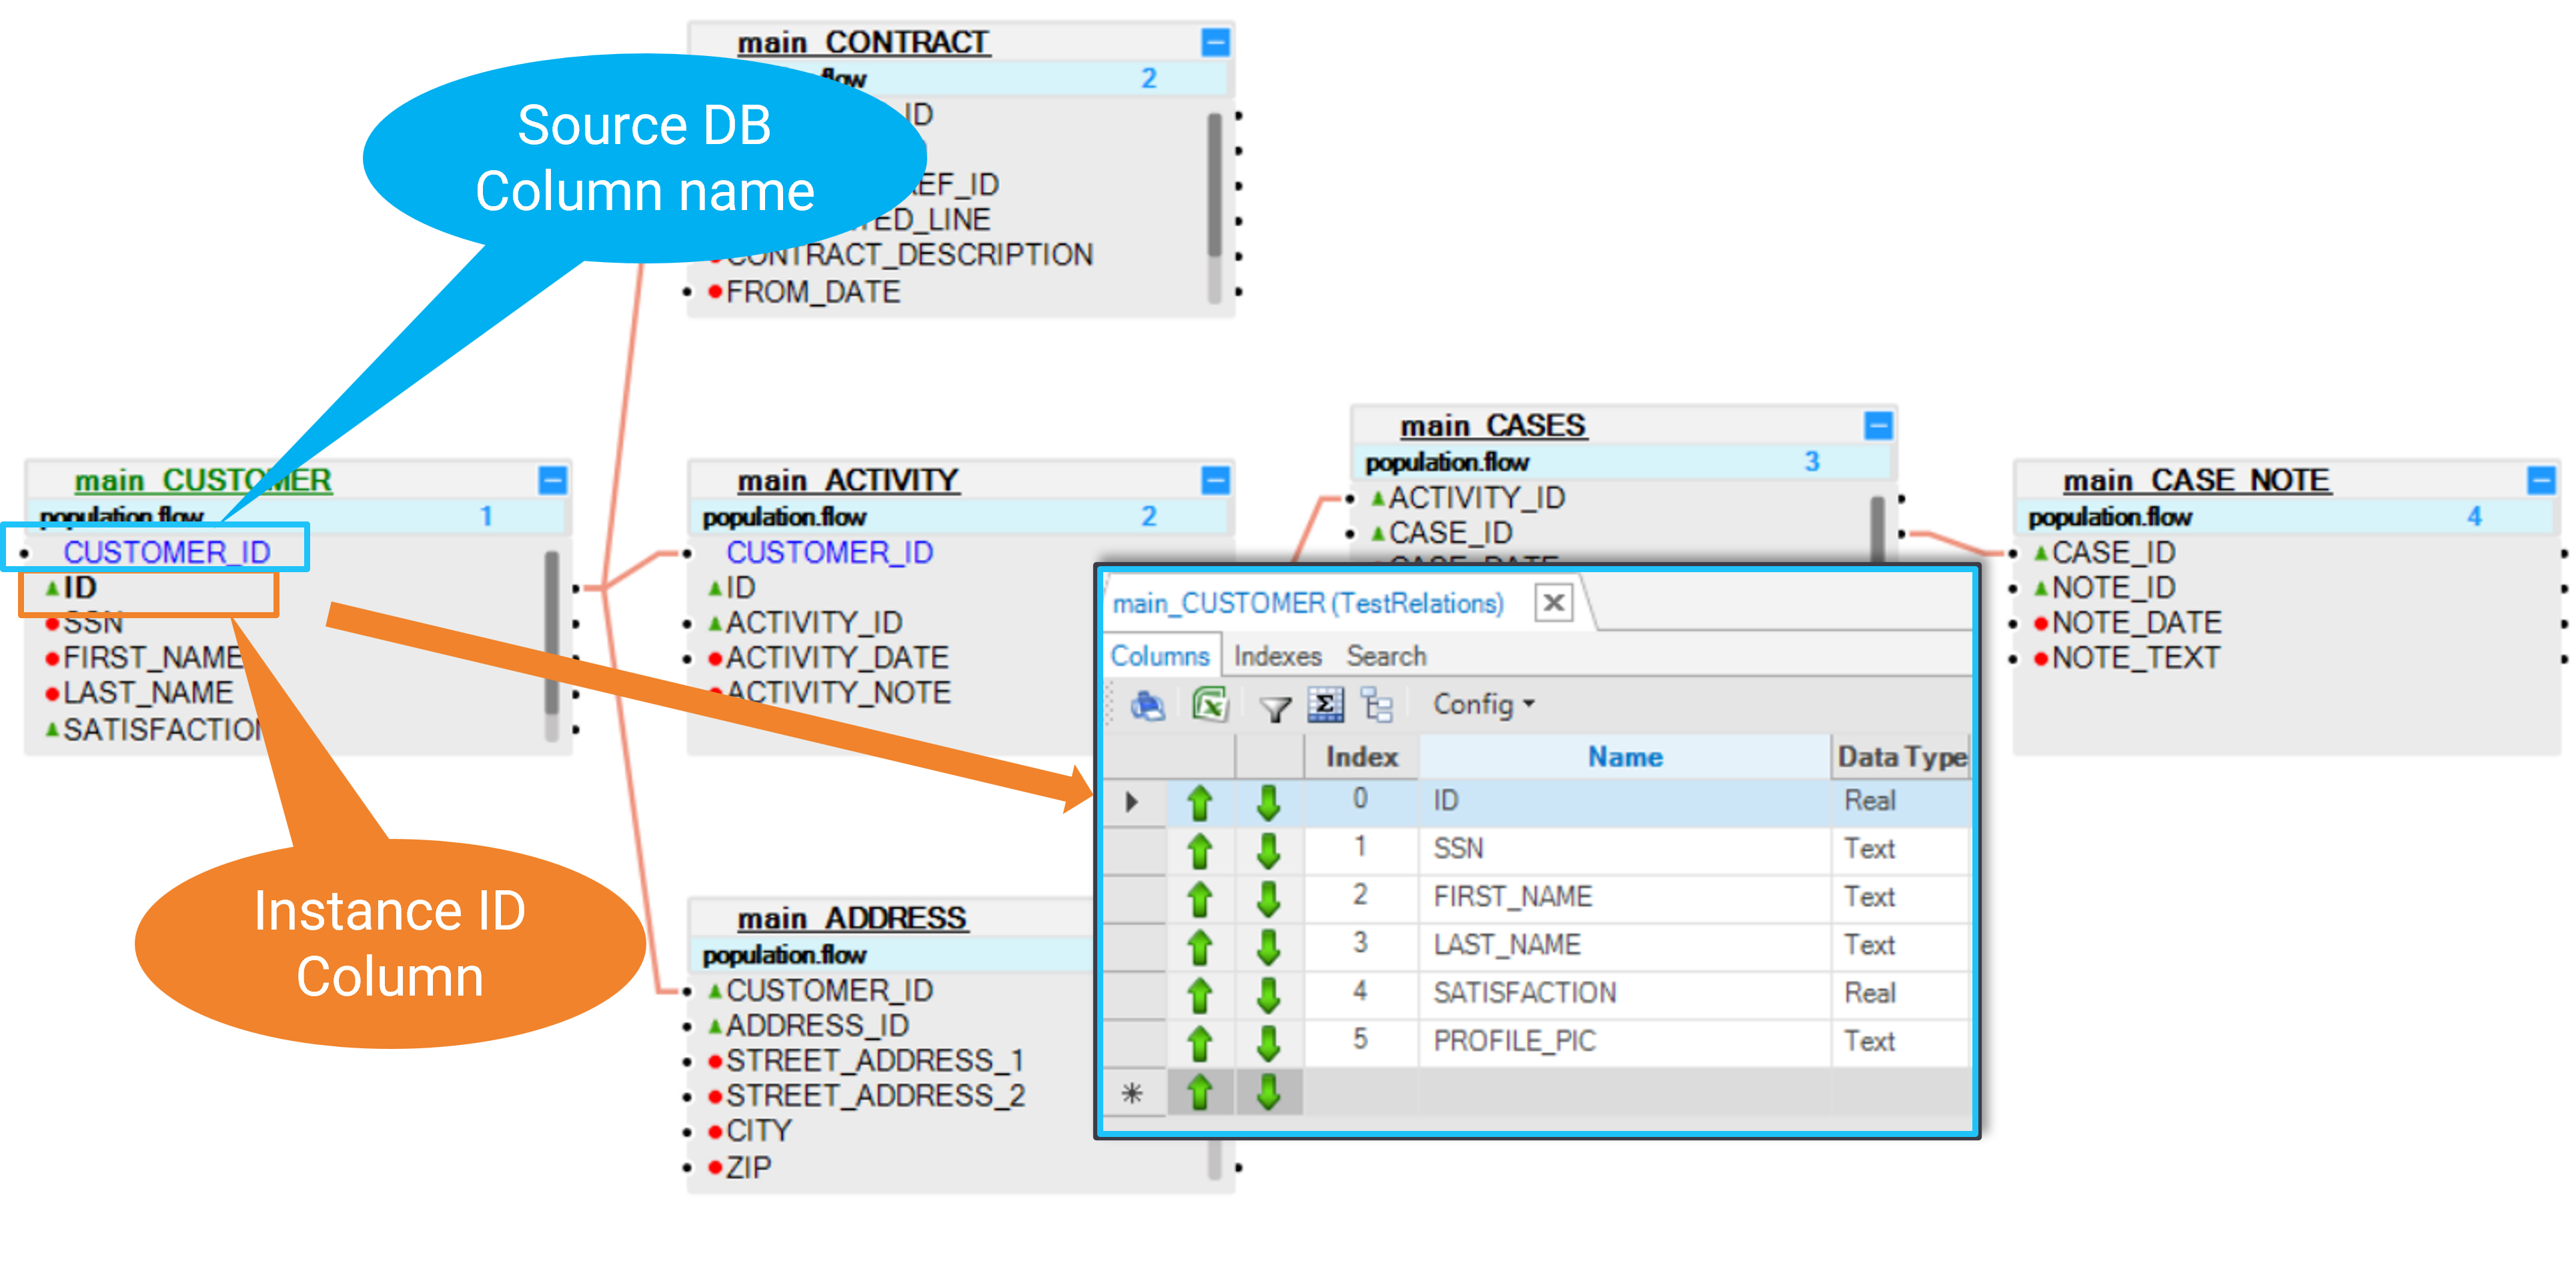Switch to the Indexes tab
The width and height of the screenshot is (2576, 1273).
coord(1277,656)
